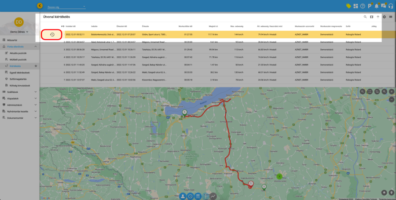The height and width of the screenshot is (200, 396).
Task: Click the yellow tag icon in top bar
Action: coord(348,6)
